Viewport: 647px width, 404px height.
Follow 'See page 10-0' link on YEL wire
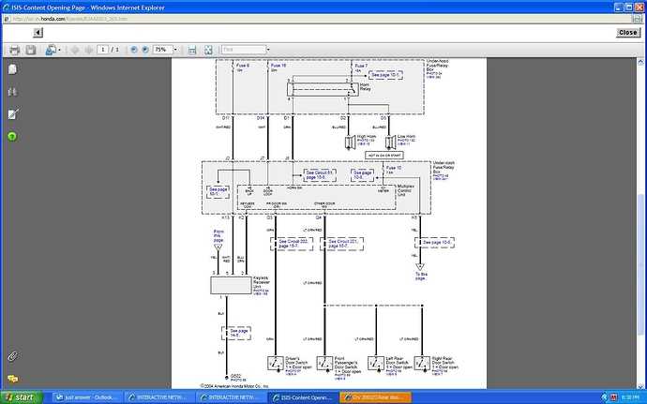[435, 242]
